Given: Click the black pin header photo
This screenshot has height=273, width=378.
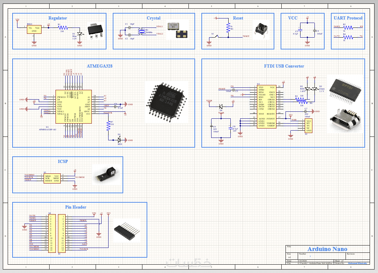Looking at the screenshot, I should (x=127, y=231).
